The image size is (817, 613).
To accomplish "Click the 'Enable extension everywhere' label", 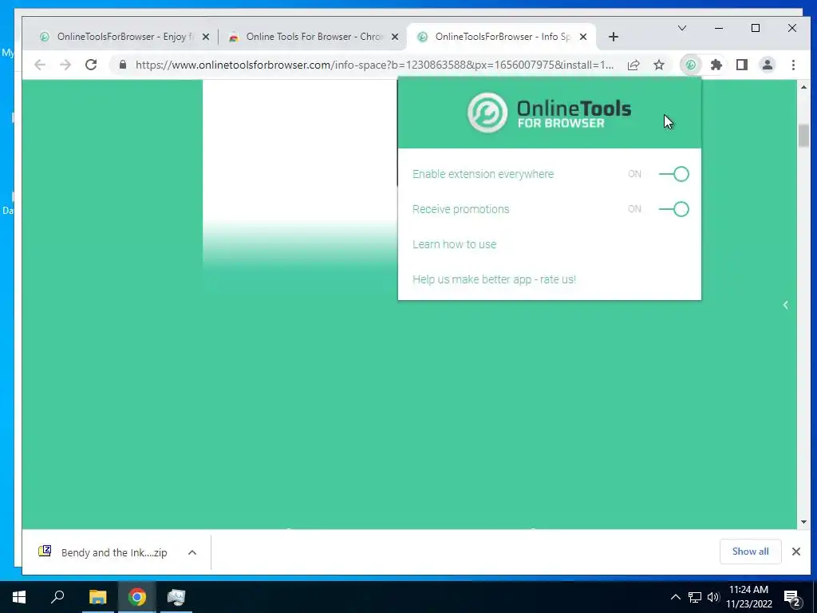I will (483, 174).
